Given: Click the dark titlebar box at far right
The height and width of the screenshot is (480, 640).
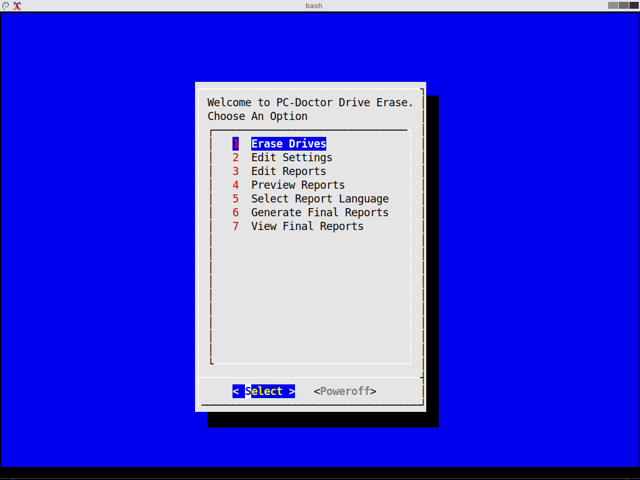Looking at the screenshot, I should tap(633, 6).
